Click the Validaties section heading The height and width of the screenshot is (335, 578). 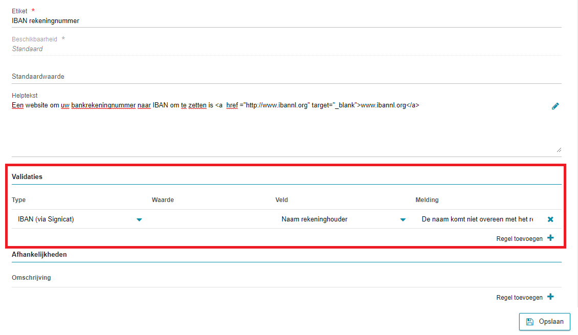[x=27, y=176]
